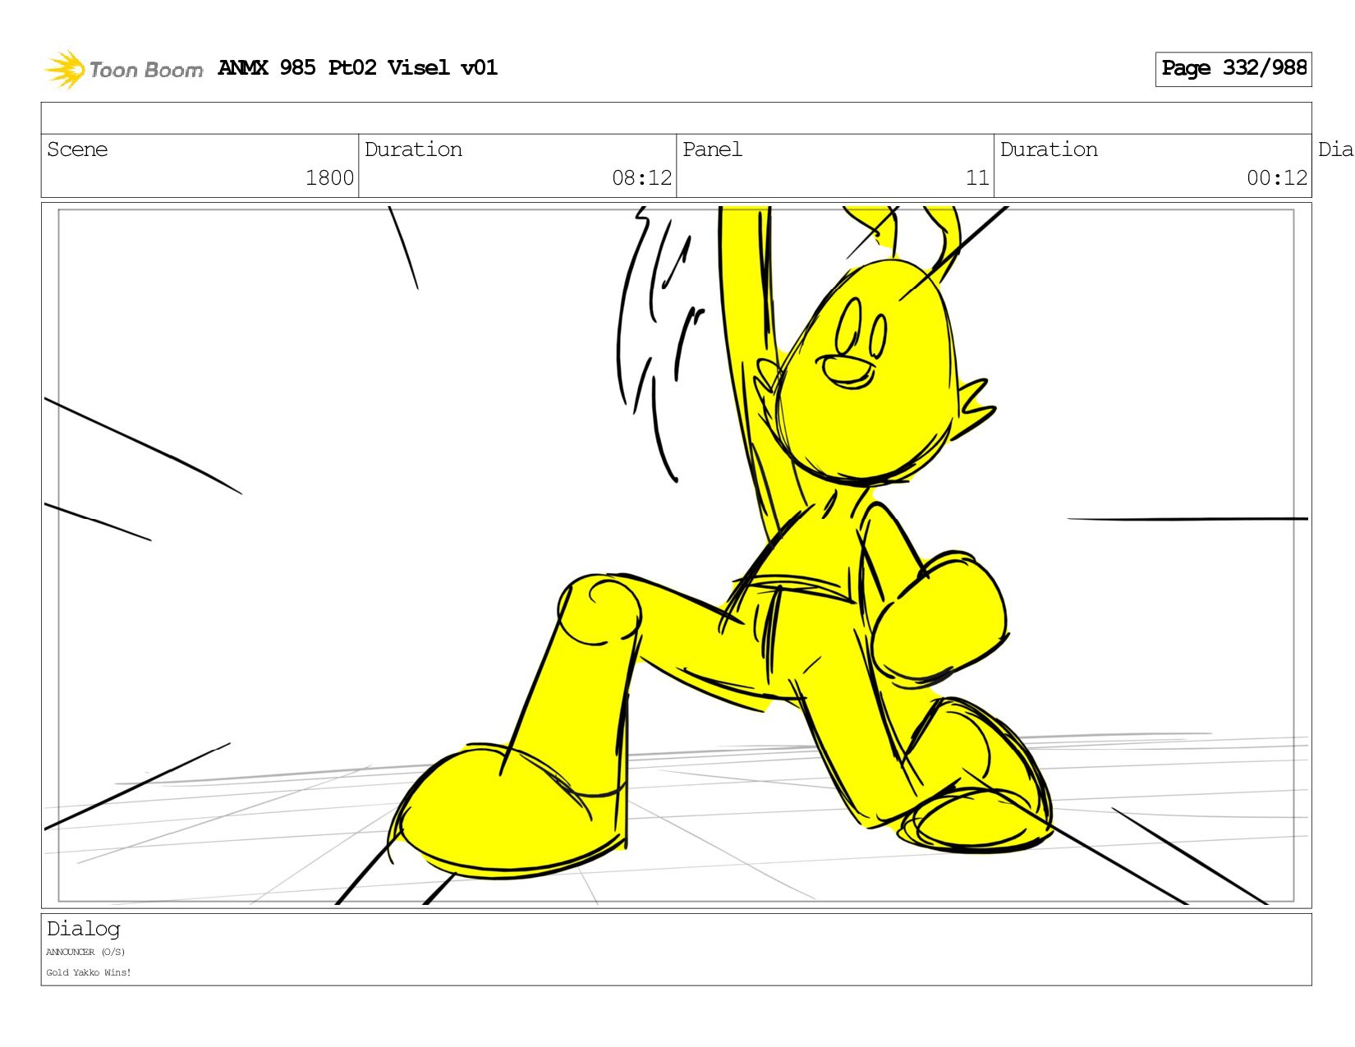This screenshot has width=1355, height=1047.
Task: Click the 'Scene' header label
Action: [x=77, y=149]
